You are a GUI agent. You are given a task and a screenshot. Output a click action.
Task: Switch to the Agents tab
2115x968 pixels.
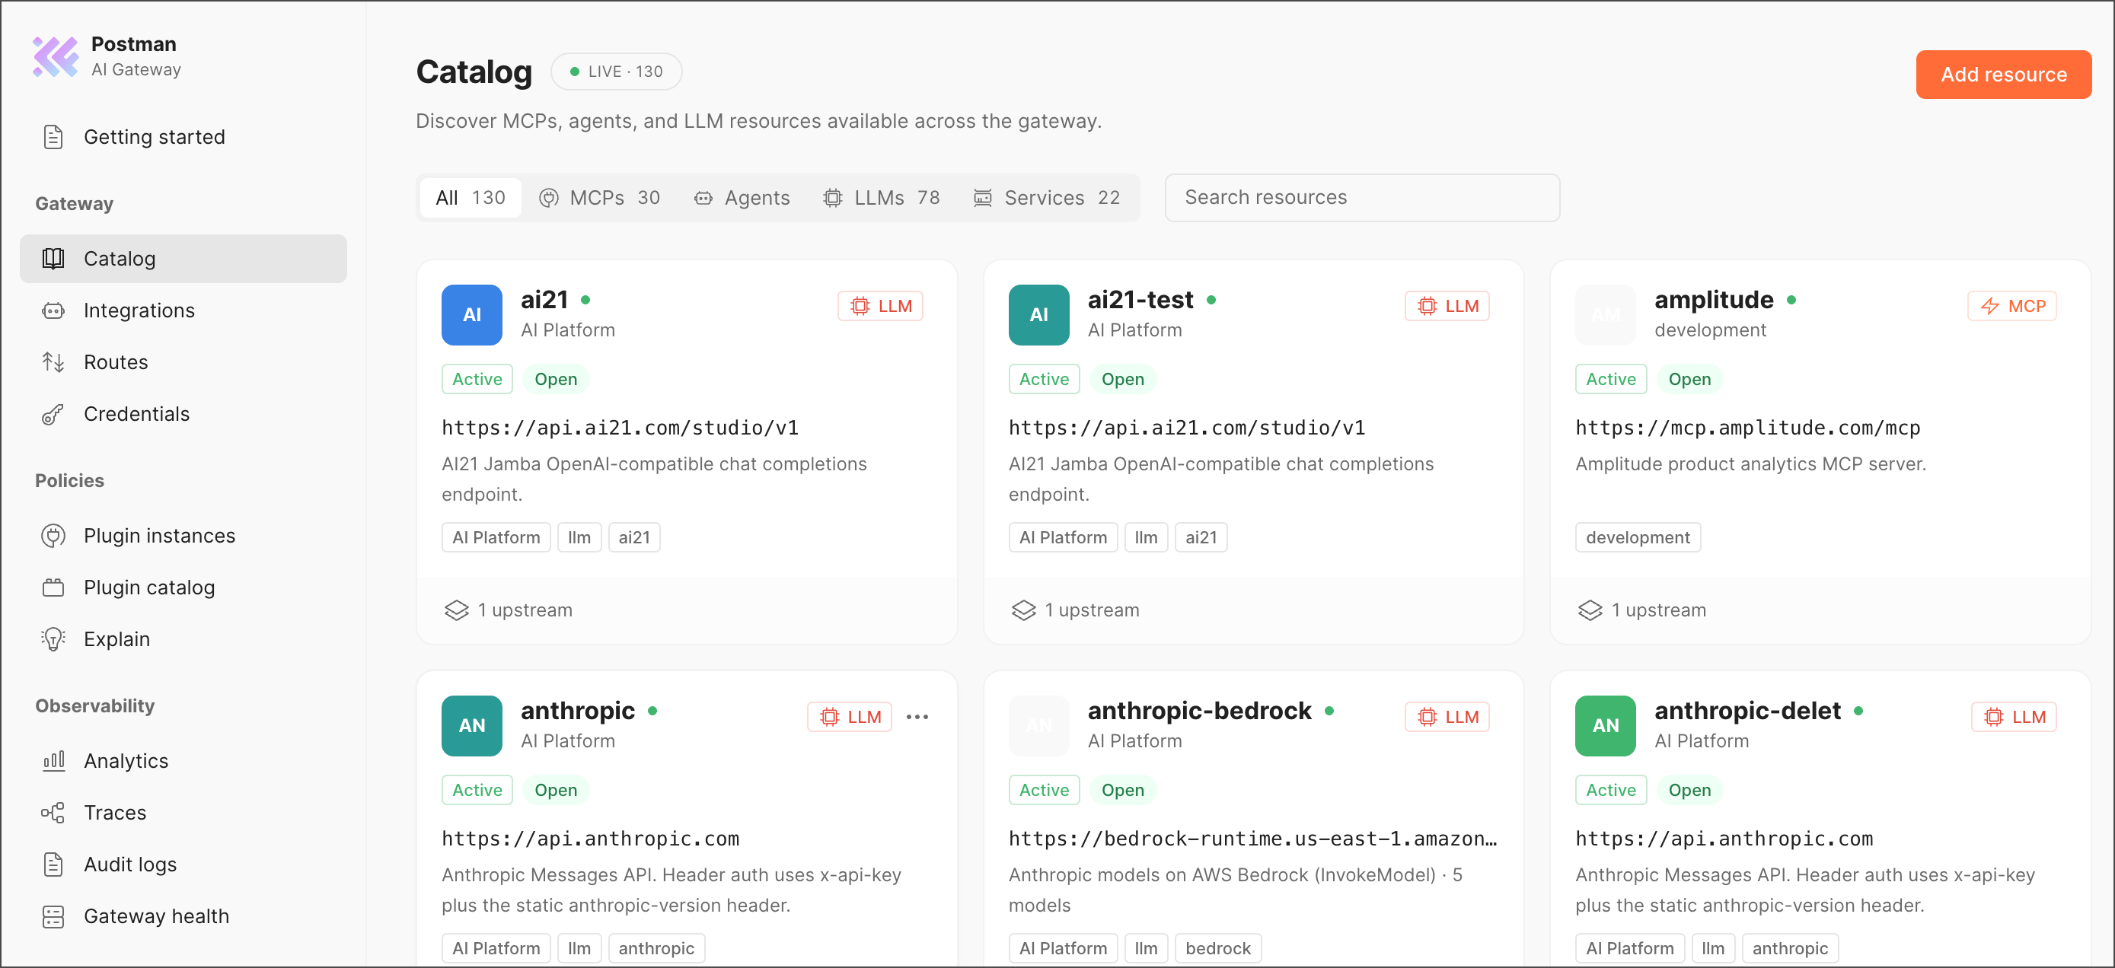[742, 198]
